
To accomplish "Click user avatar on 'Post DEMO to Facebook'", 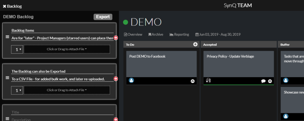I will [132, 80].
